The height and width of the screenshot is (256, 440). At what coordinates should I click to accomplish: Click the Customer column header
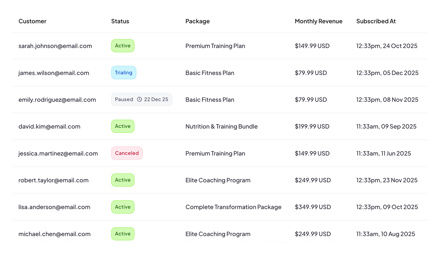pos(32,21)
